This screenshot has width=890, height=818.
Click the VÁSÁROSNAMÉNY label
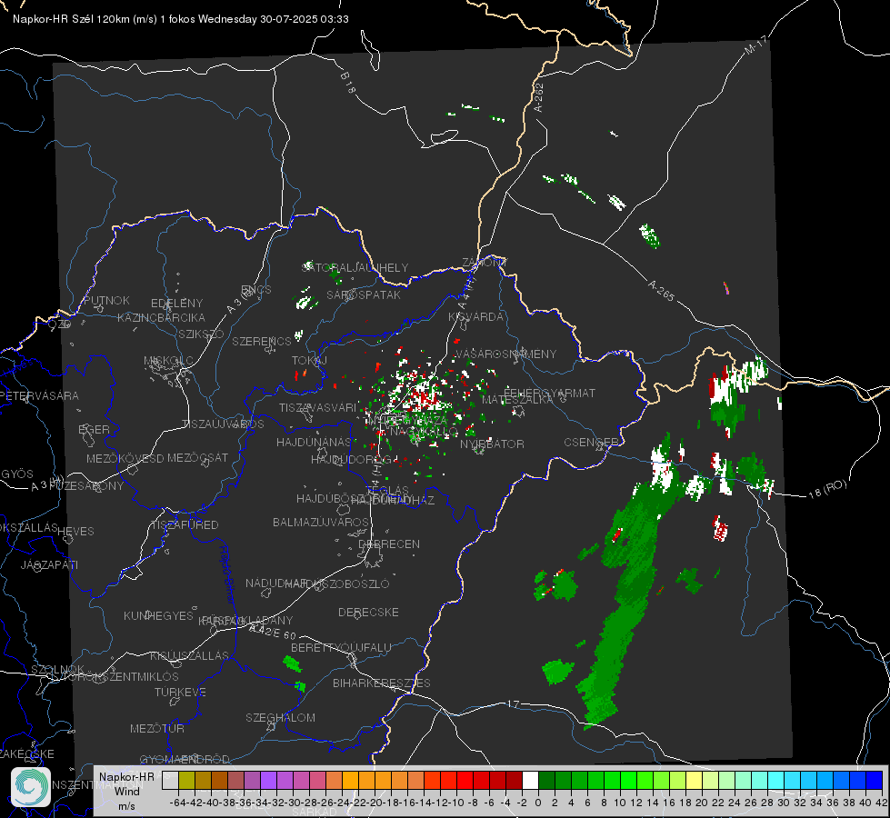pyautogui.click(x=505, y=354)
